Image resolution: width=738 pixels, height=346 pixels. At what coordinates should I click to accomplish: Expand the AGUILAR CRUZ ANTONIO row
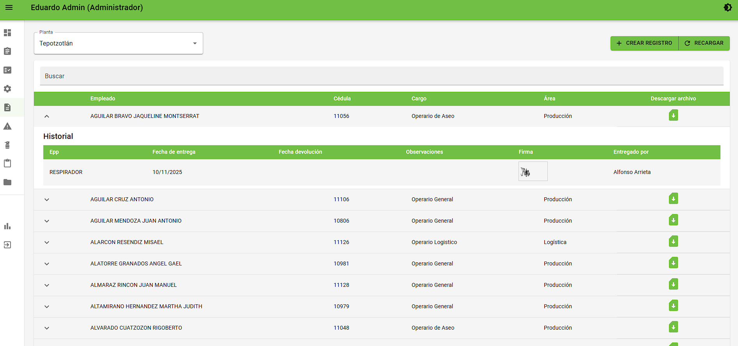[47, 200]
